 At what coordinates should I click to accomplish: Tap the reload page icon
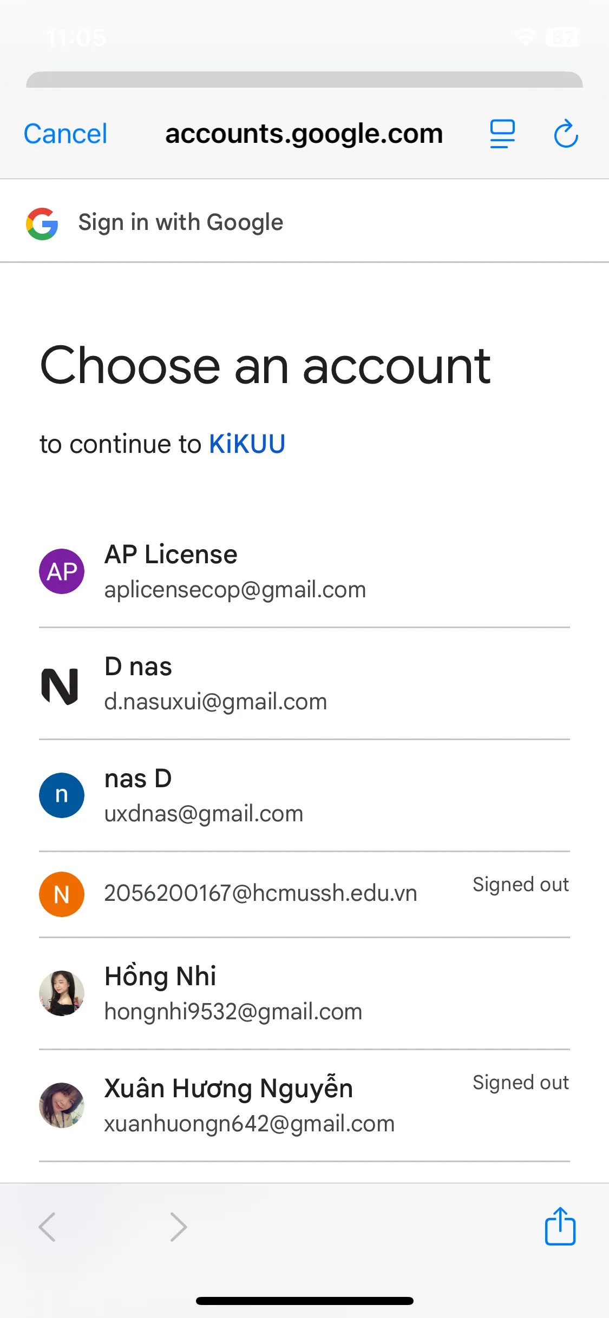[566, 134]
